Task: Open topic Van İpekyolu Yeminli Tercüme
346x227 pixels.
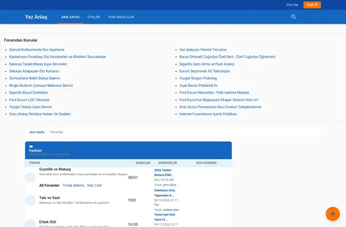Action: coord(203,50)
